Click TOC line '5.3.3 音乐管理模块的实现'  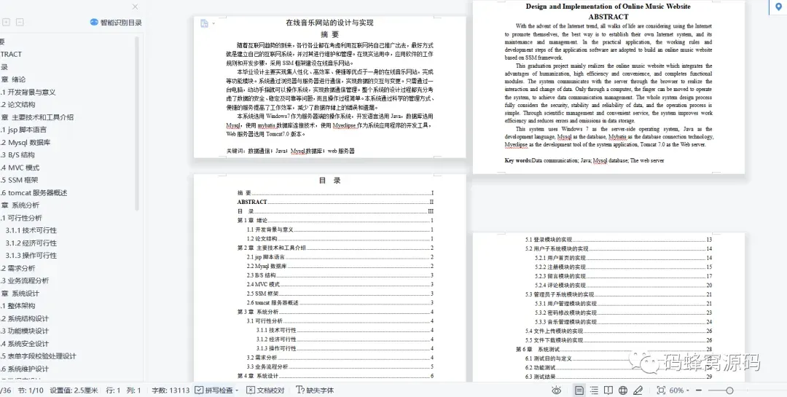623,322
